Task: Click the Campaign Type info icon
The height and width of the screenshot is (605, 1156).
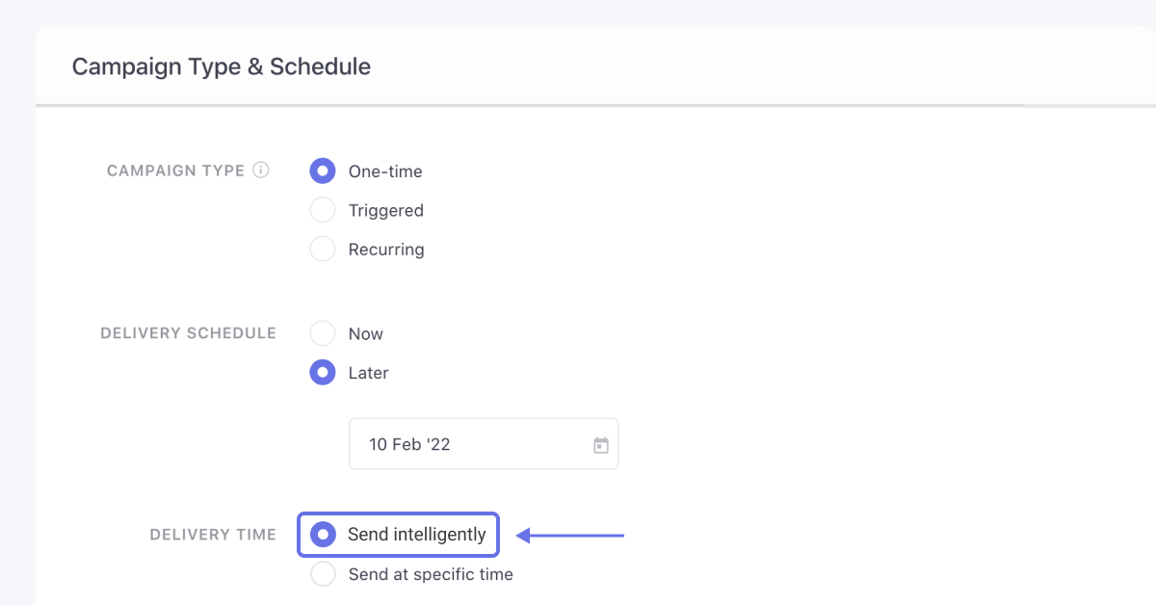Action: point(260,171)
